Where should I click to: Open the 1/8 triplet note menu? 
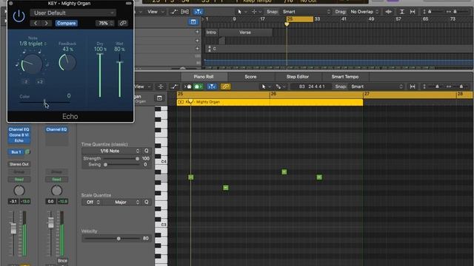point(33,44)
